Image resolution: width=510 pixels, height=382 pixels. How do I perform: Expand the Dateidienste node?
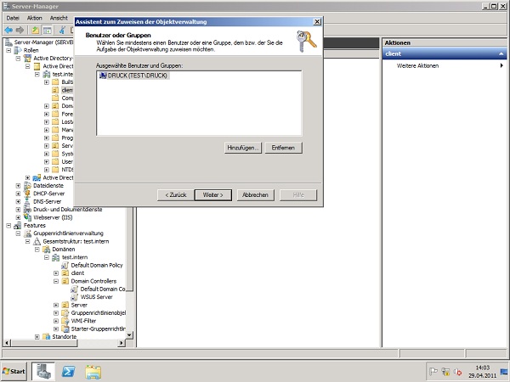point(18,186)
